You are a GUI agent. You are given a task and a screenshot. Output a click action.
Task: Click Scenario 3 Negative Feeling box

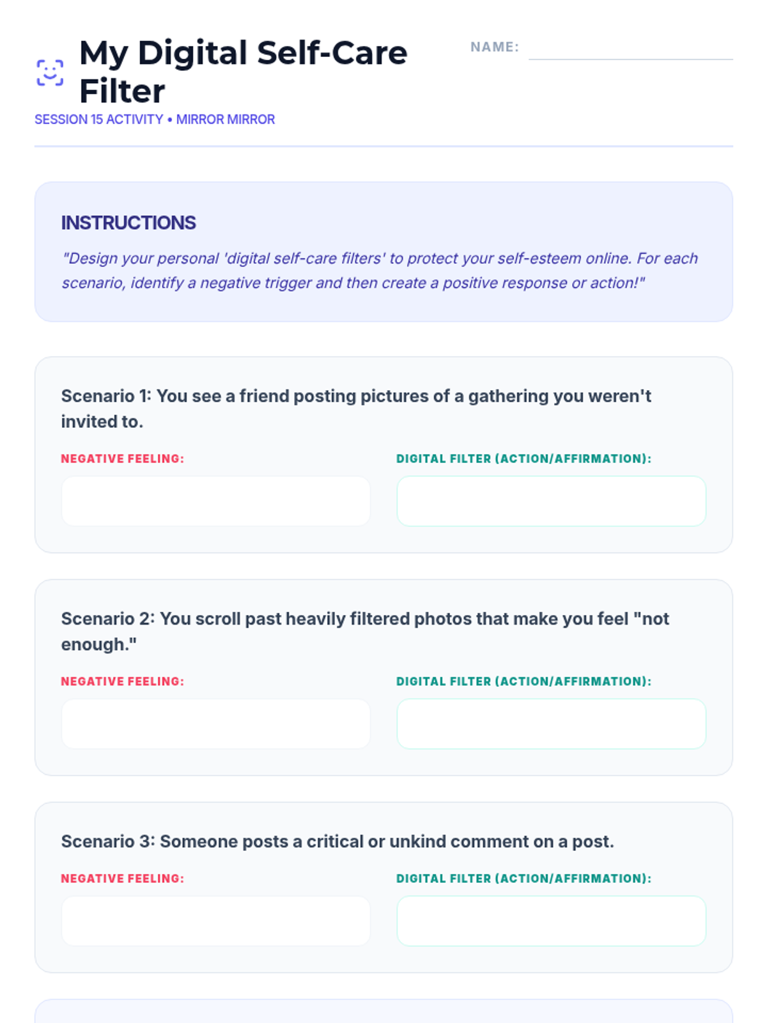point(216,921)
